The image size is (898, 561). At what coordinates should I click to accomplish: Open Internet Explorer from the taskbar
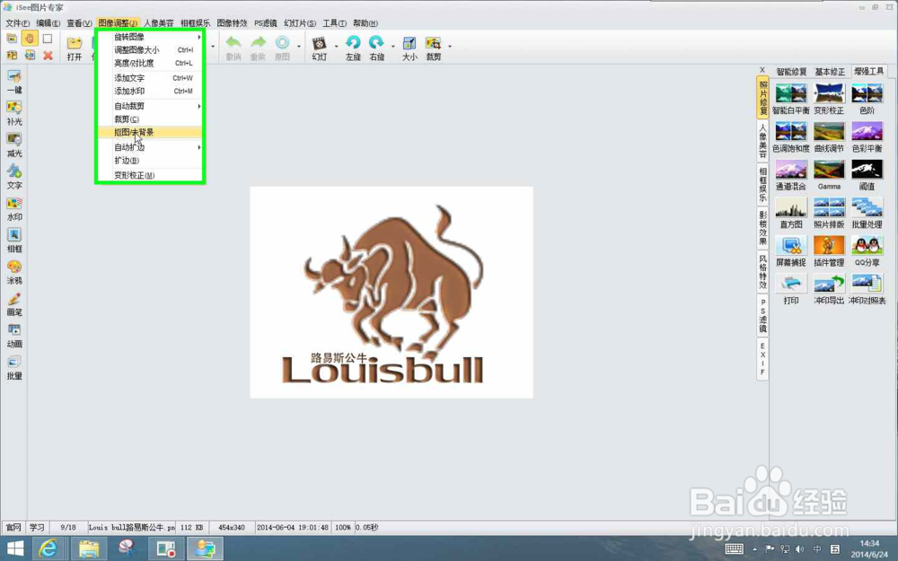[48, 549]
